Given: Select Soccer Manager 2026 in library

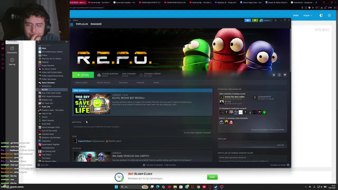Looking at the screenshot, I should click(x=51, y=127).
